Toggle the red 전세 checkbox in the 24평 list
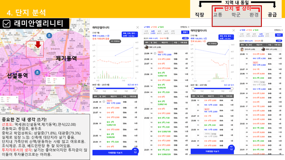Image resolution: width=285 pixels, height=160 pixels. tap(152, 27)
